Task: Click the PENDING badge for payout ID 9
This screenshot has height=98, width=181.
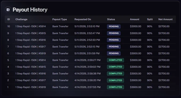Action: click(114, 33)
